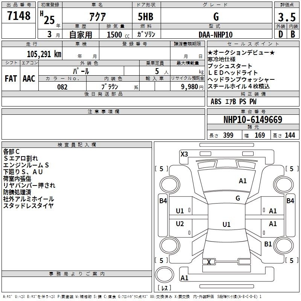Select the chassis number NHP10-6149669
This screenshot has height=301, width=301.
[253, 120]
